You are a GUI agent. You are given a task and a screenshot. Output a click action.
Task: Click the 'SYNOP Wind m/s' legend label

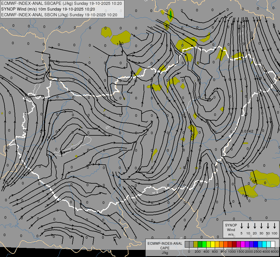(231, 230)
